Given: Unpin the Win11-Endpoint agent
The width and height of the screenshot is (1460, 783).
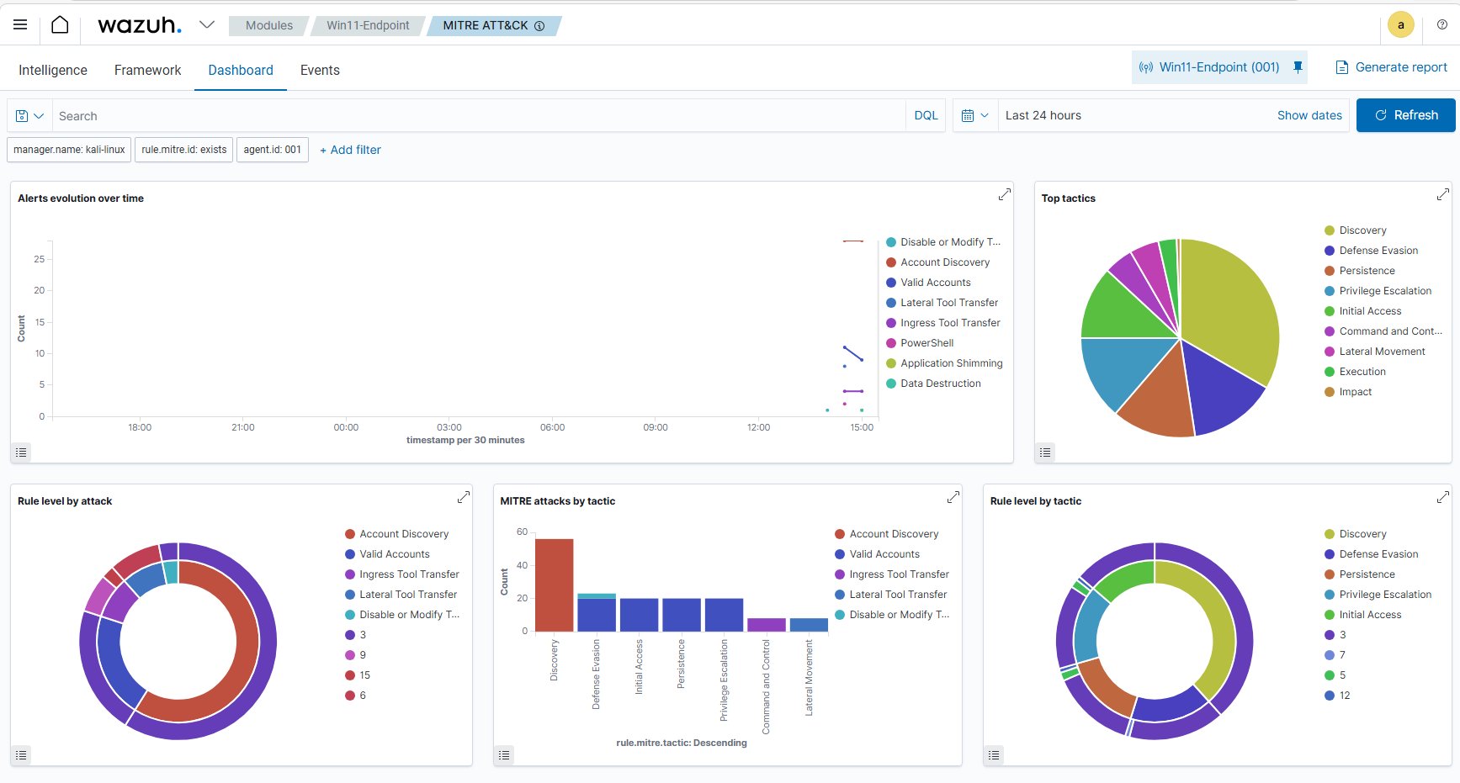Looking at the screenshot, I should coord(1298,67).
